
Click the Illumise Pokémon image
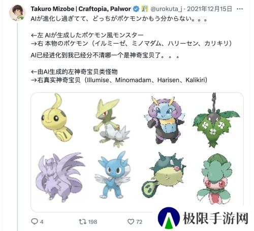pos(164,119)
